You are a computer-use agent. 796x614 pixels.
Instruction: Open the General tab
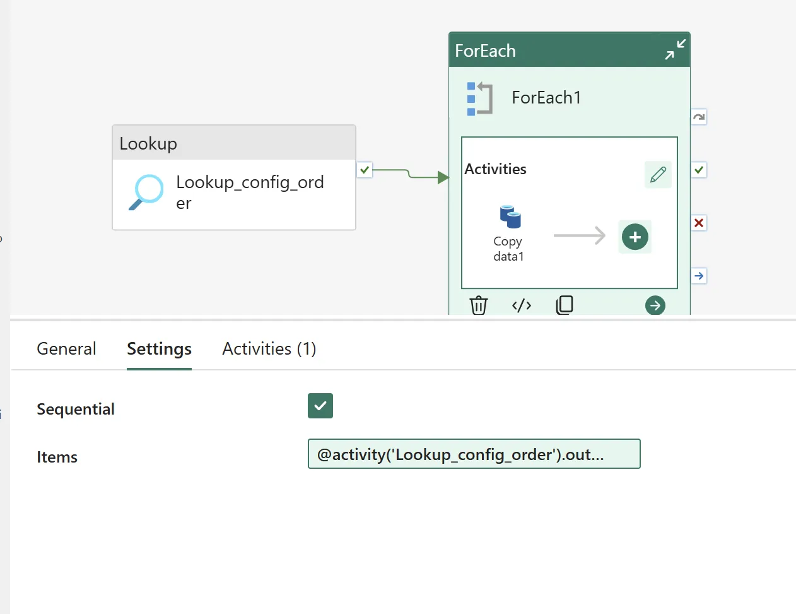point(66,349)
